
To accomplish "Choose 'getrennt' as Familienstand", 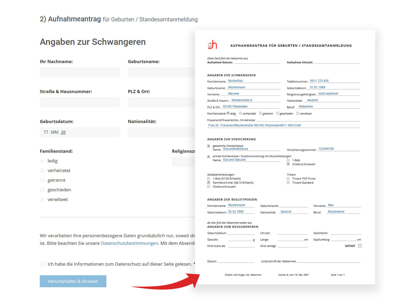I will click(42, 180).
